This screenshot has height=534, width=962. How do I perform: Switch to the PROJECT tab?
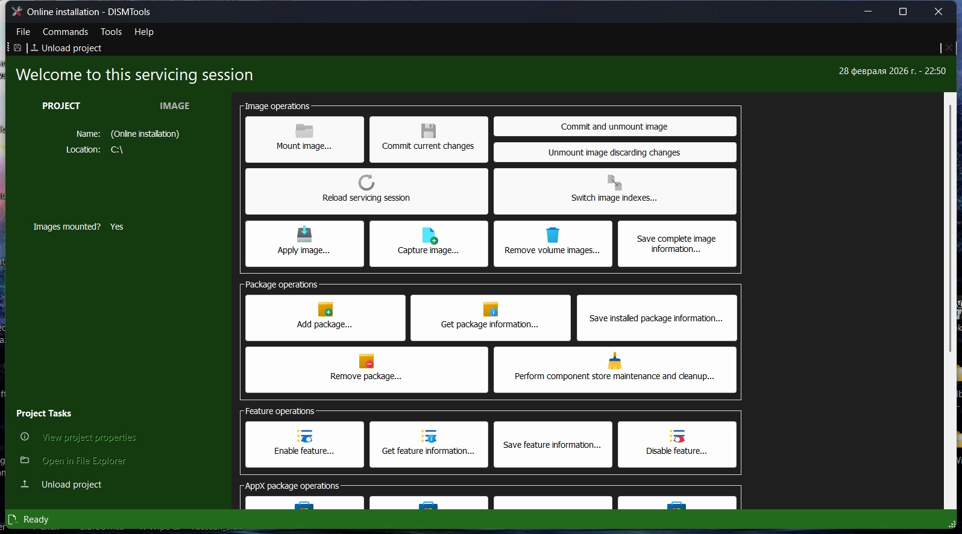point(61,106)
